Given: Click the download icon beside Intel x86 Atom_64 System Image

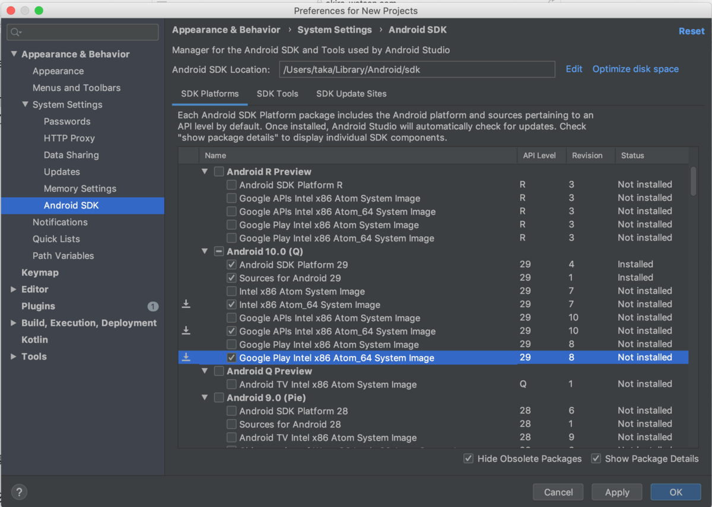Looking at the screenshot, I should click(x=186, y=304).
